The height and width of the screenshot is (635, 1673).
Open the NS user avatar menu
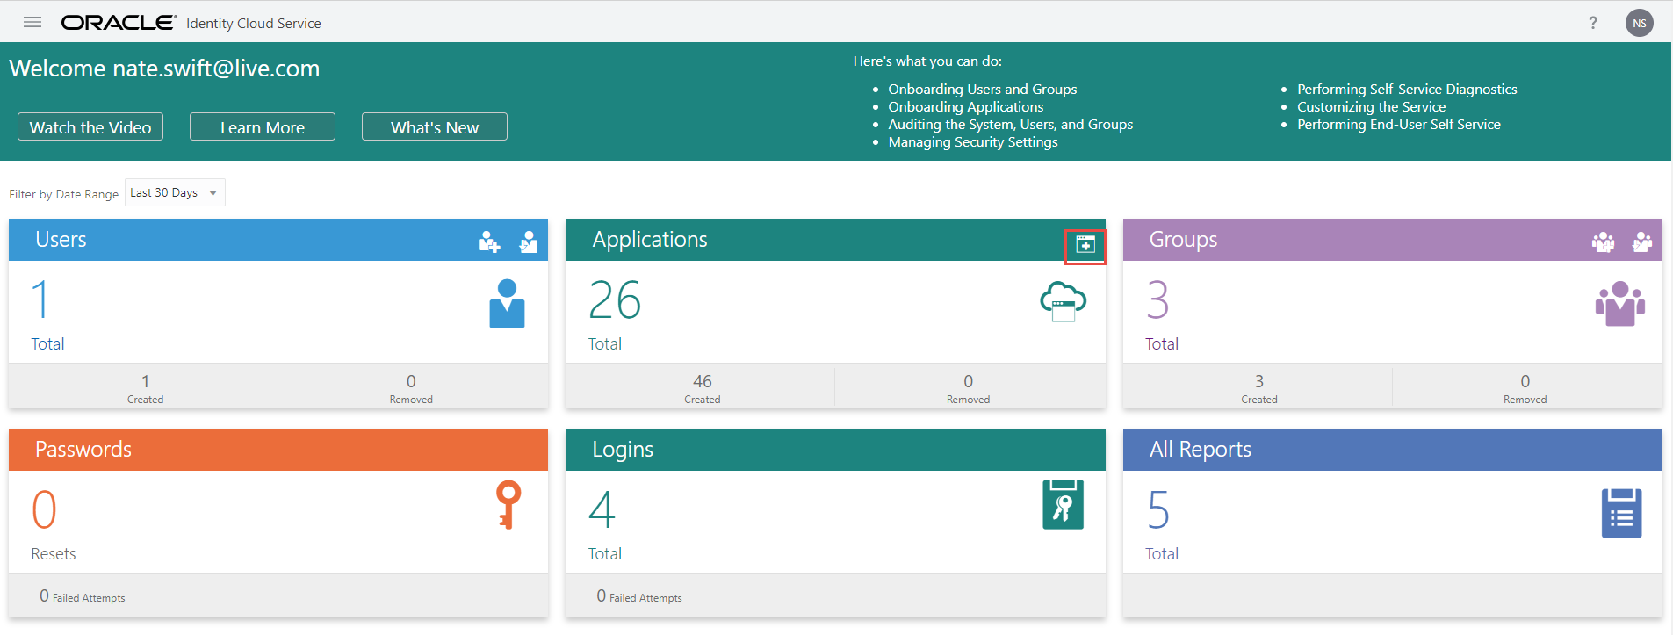1639,23
